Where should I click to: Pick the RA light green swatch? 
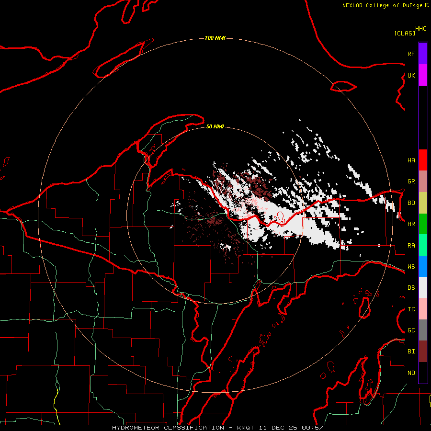[x=423, y=245]
